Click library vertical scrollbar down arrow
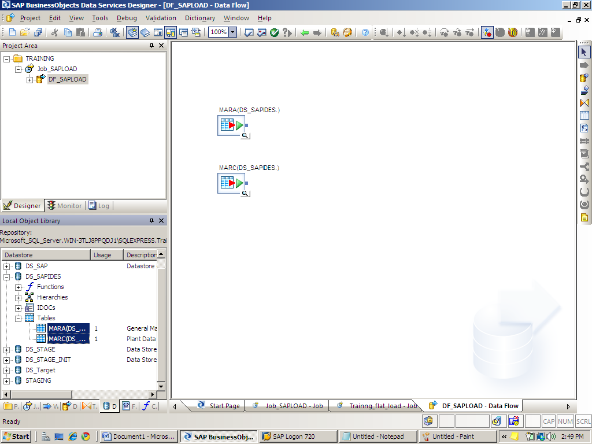Image resolution: width=592 pixels, height=444 pixels. (x=161, y=386)
